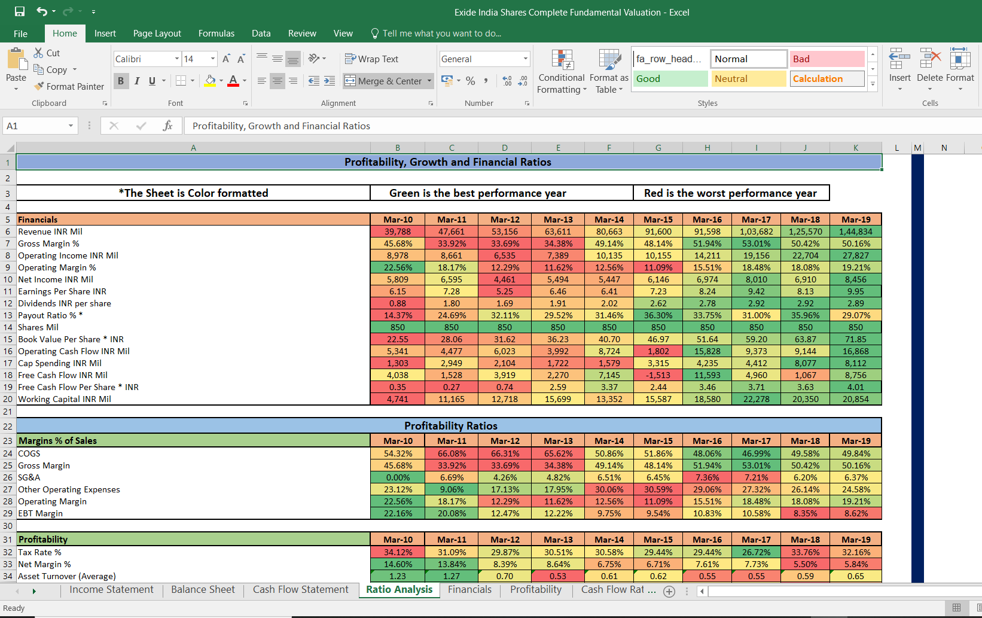
Task: Toggle bottom align
Action: (x=293, y=59)
